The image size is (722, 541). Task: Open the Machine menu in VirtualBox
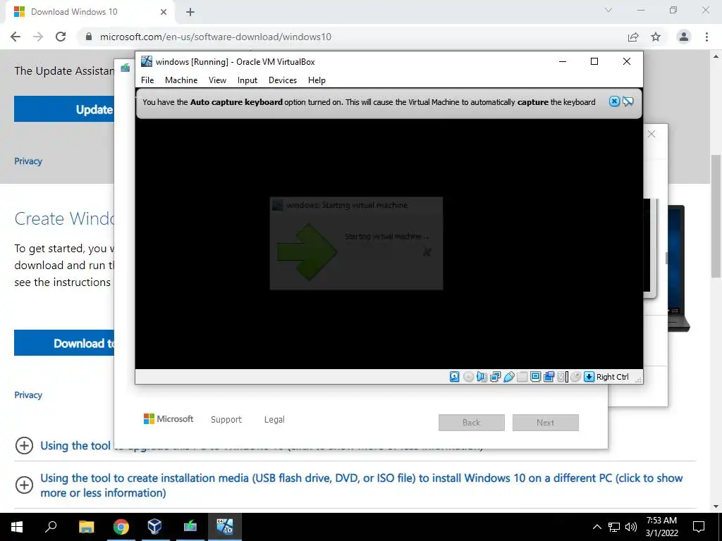click(x=181, y=80)
